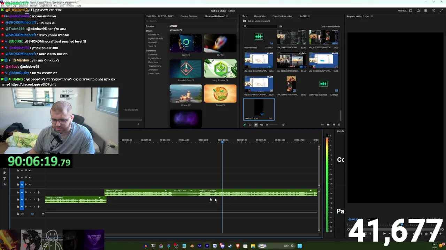
Task: Select the Type tool
Action: [x=4, y=178]
